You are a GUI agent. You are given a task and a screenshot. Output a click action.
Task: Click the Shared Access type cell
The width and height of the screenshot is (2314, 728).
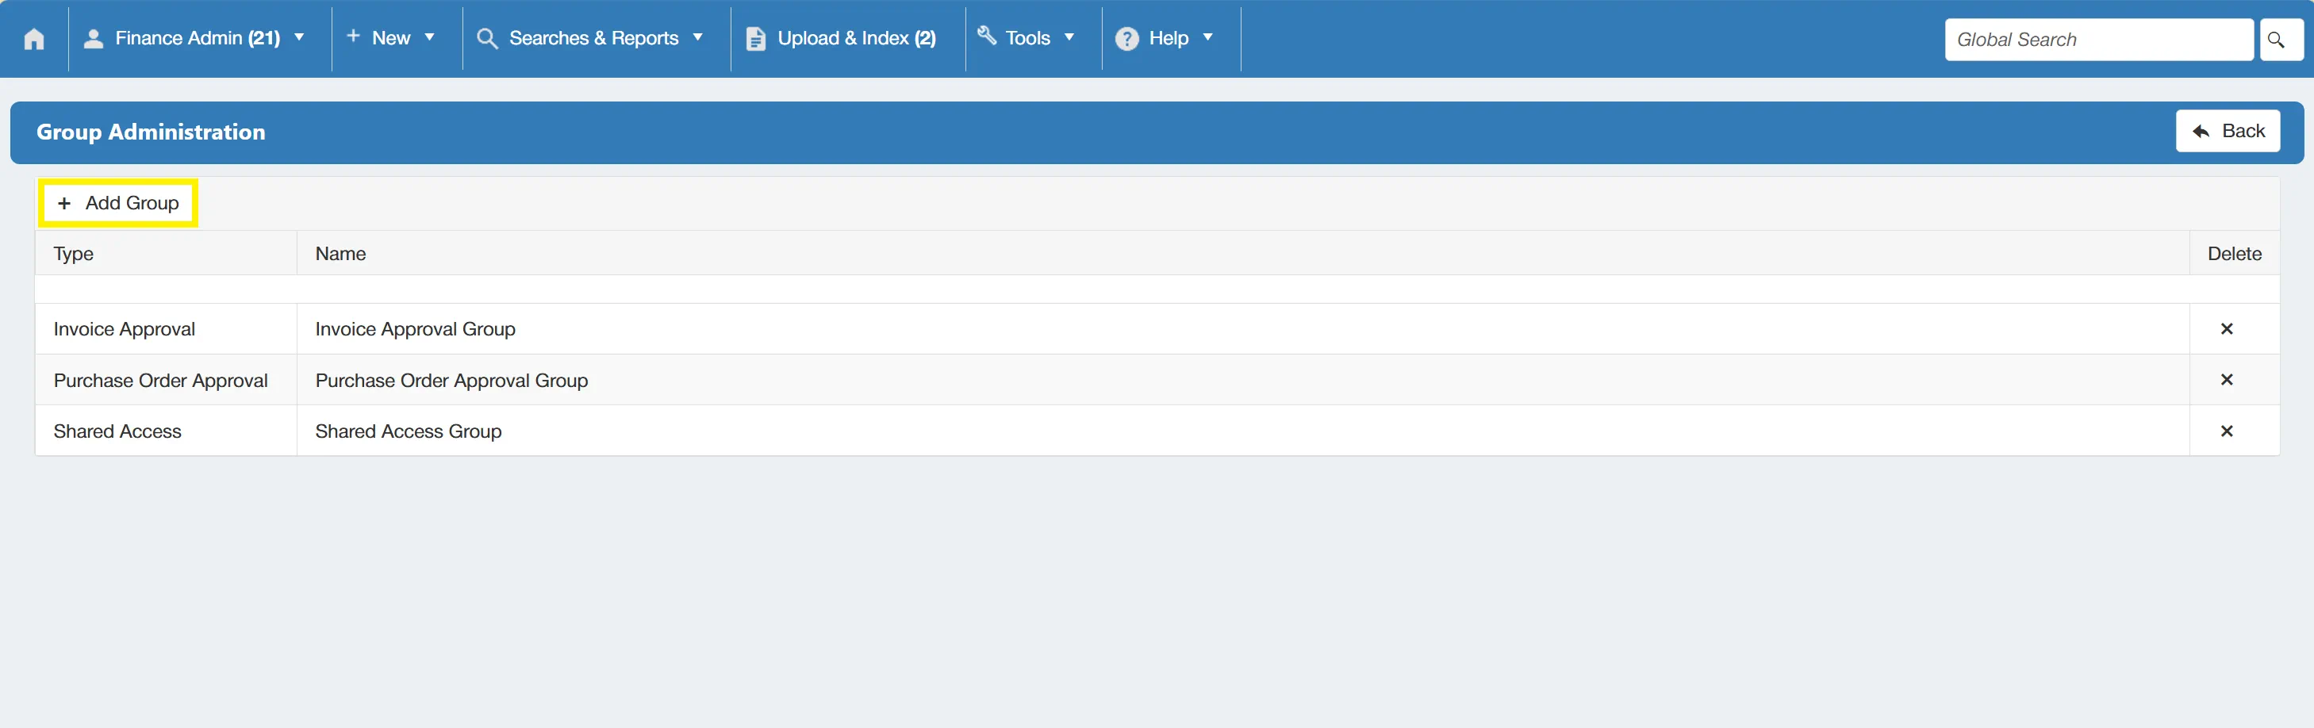click(x=166, y=431)
